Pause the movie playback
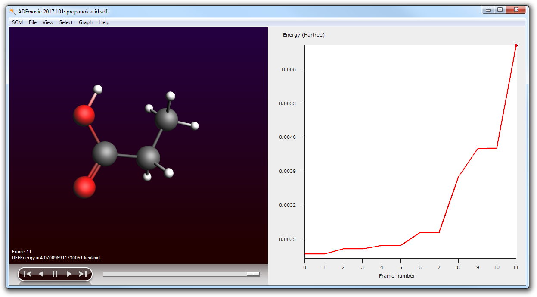 click(x=55, y=274)
